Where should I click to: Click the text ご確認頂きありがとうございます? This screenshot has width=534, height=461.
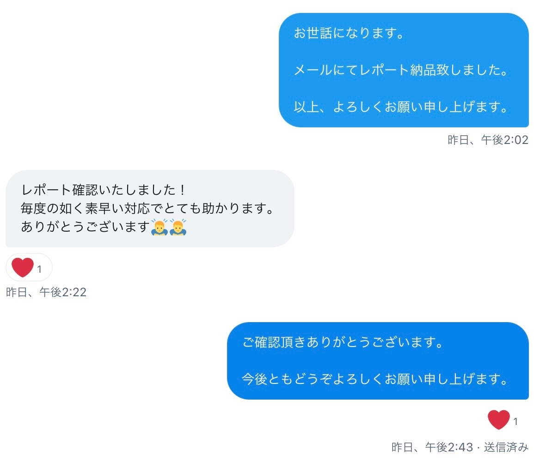[x=343, y=342]
